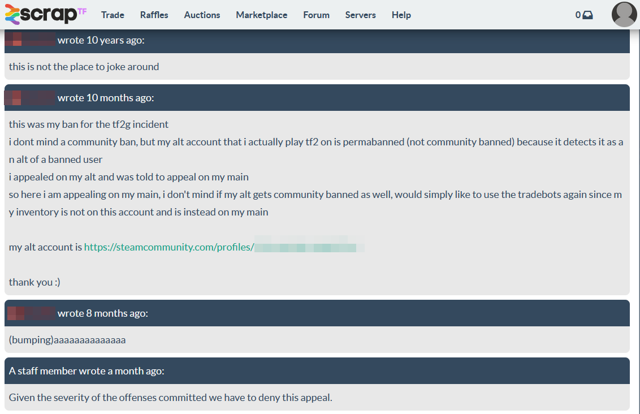Click blurred username on 10 months ago post
This screenshot has height=414, width=640.
[30, 98]
